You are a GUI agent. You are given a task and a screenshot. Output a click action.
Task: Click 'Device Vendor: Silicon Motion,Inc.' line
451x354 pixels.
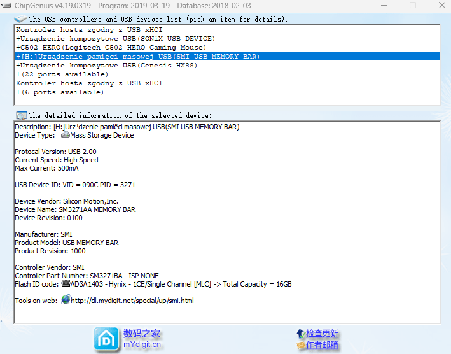tap(66, 201)
